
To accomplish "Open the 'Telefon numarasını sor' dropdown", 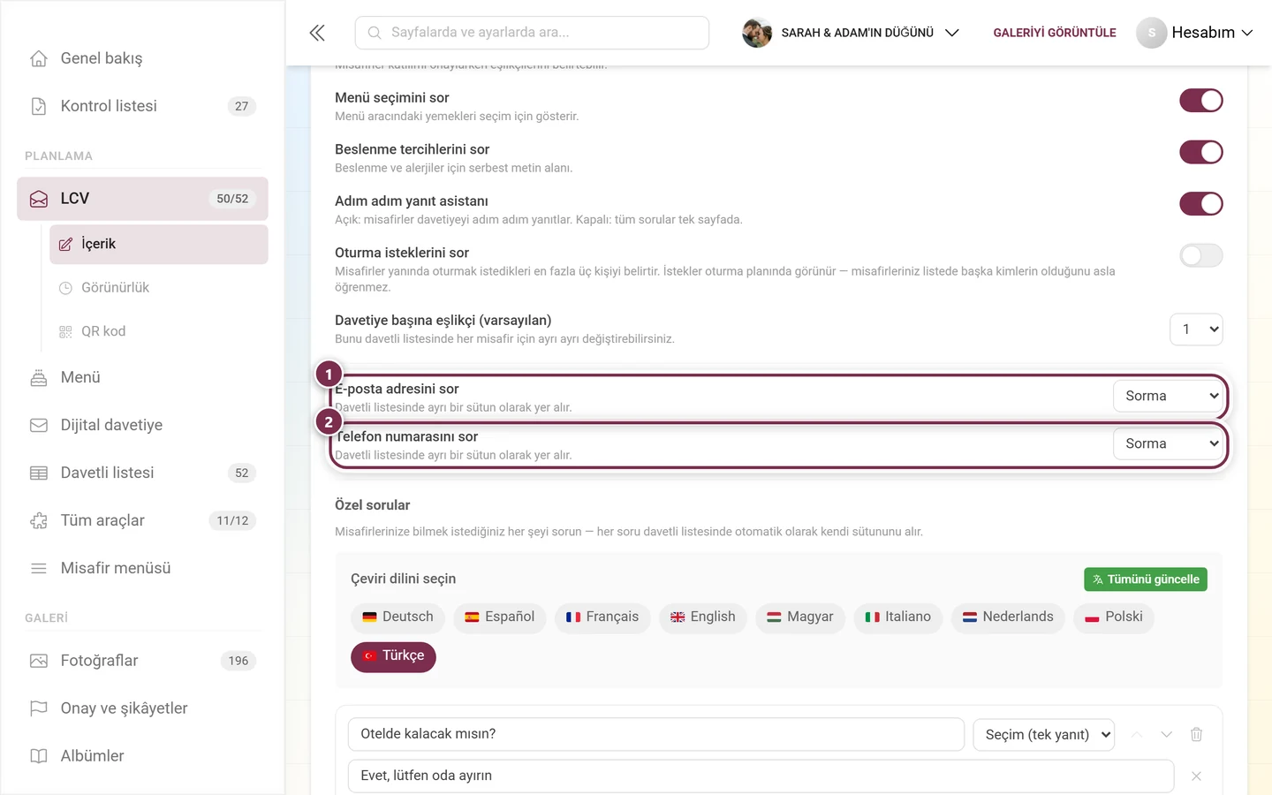I will (1168, 443).
